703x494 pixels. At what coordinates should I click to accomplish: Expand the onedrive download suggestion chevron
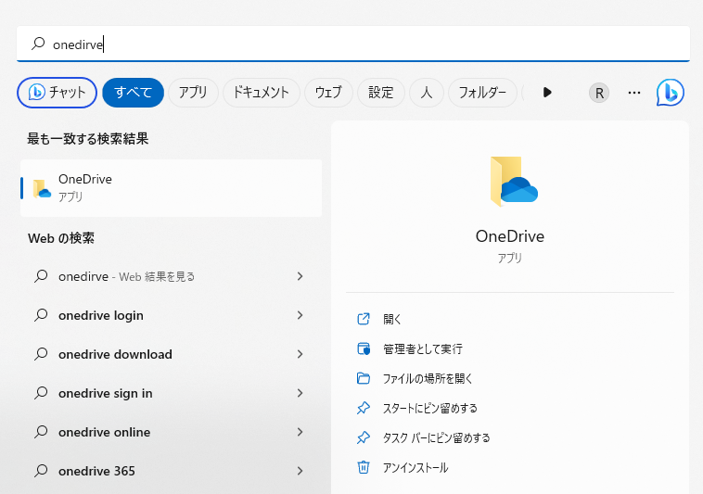[x=300, y=354]
